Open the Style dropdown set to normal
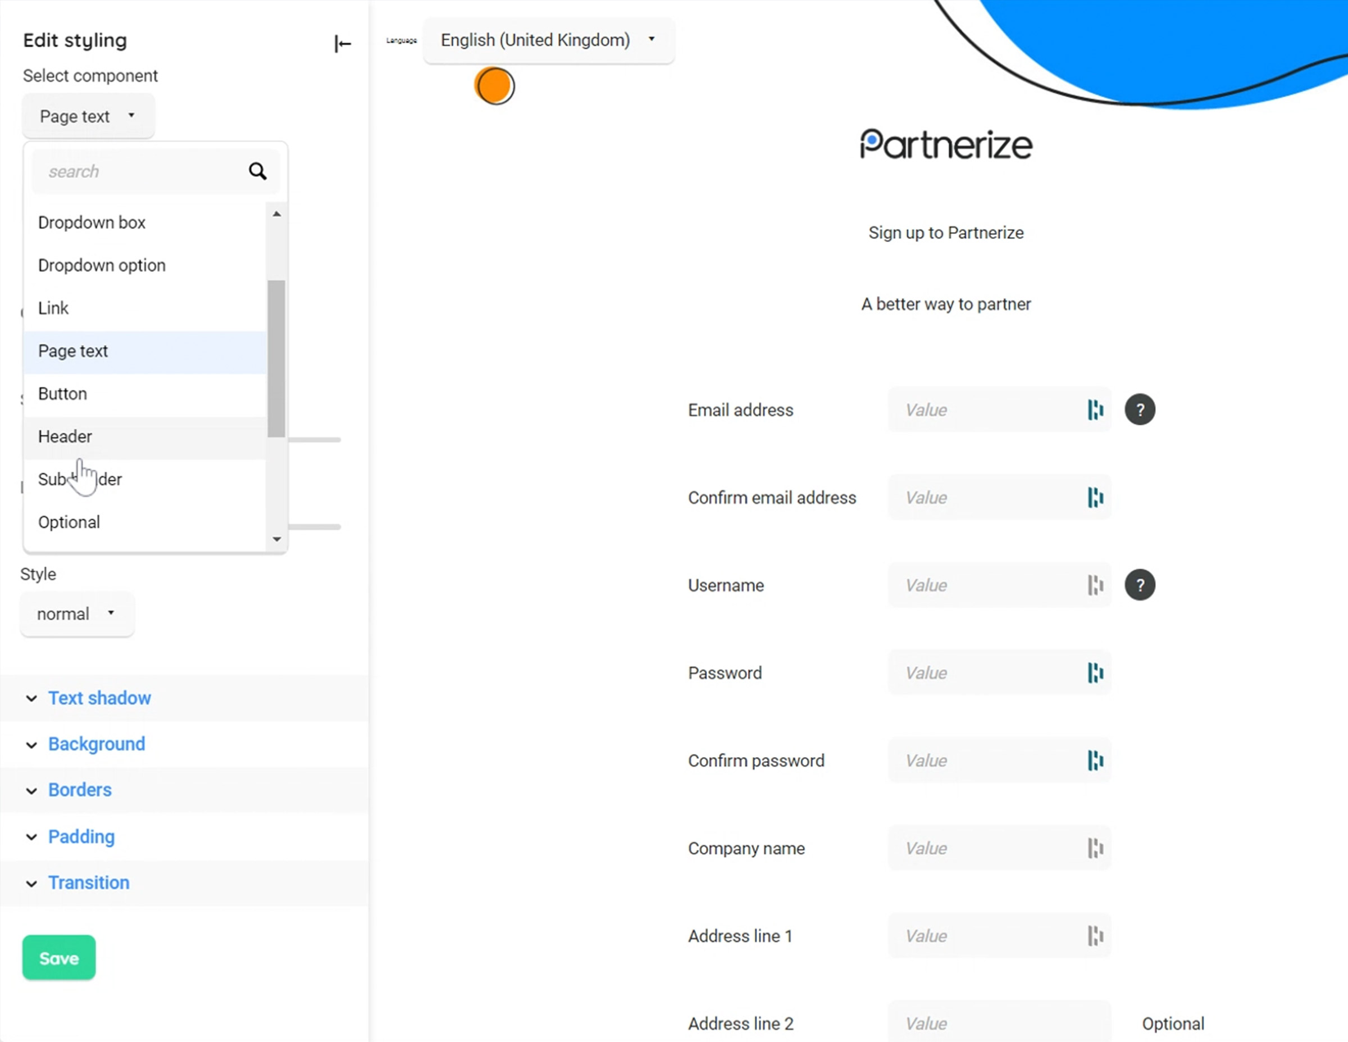 pyautogui.click(x=76, y=613)
